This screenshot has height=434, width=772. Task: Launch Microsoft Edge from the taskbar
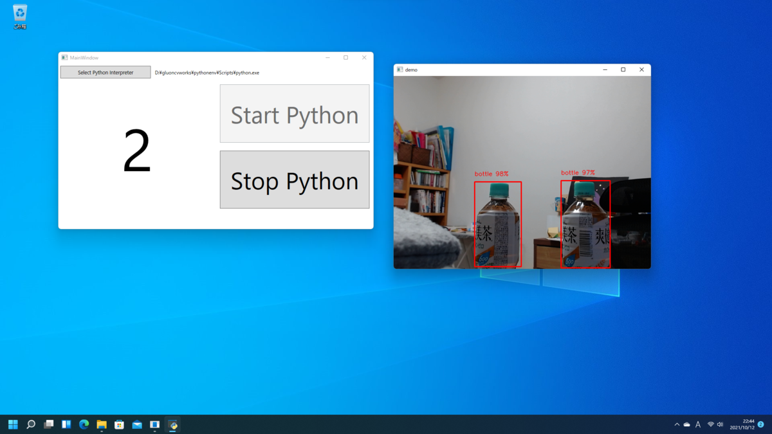[84, 424]
